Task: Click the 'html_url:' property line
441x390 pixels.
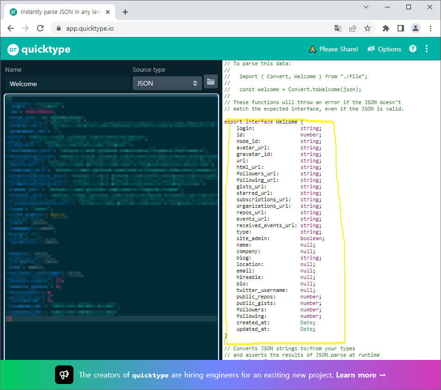Action: (x=279, y=167)
